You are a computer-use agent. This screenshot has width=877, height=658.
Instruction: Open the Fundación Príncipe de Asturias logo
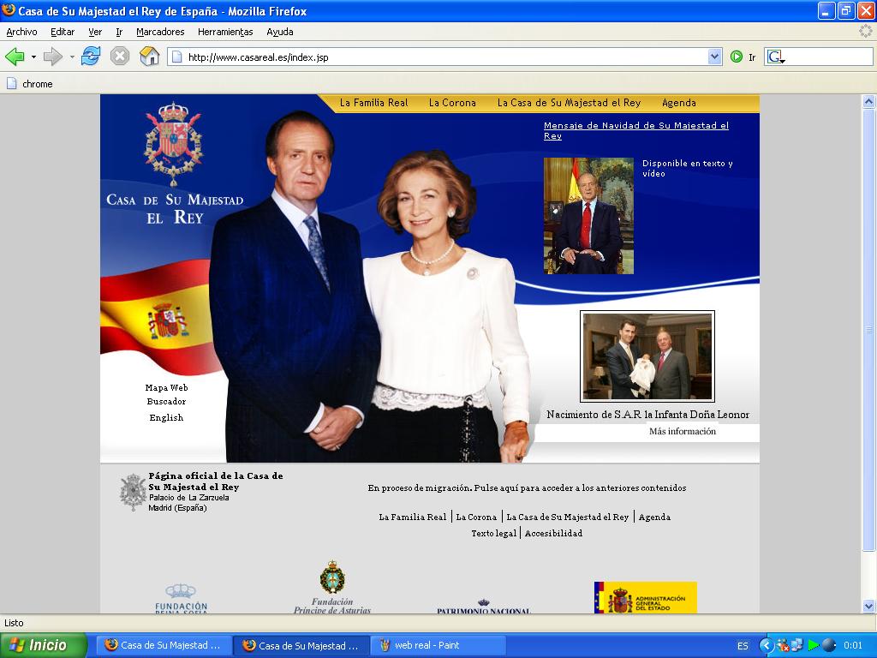click(332, 587)
